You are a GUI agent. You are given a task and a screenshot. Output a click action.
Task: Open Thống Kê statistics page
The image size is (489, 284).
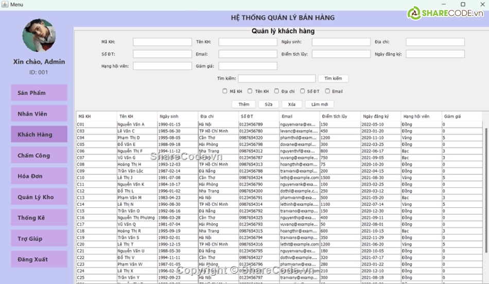pos(39,218)
